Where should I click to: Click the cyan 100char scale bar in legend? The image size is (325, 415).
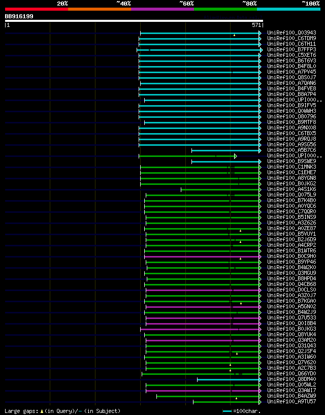click(x=227, y=411)
